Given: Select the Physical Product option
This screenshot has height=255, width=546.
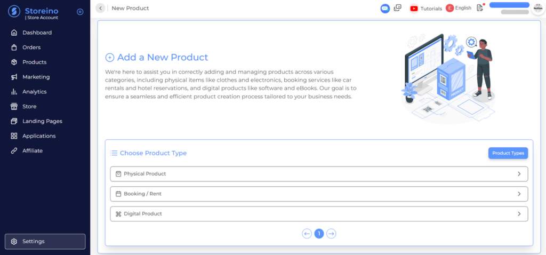Looking at the screenshot, I should tap(319, 174).
